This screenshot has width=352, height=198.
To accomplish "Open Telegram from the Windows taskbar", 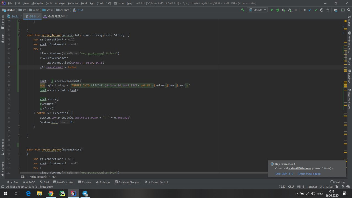I will click(x=85, y=193).
